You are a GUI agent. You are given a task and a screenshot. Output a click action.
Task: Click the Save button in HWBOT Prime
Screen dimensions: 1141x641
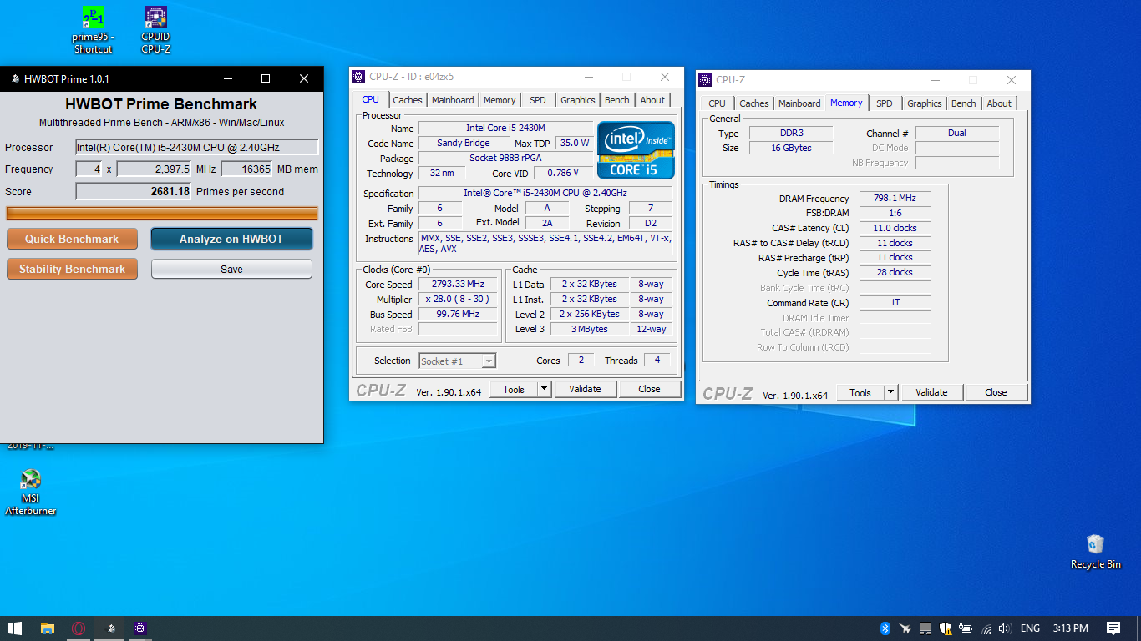pyautogui.click(x=231, y=269)
